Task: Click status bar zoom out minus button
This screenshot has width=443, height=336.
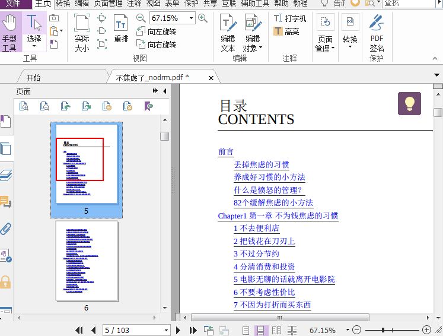Action: pos(357,330)
